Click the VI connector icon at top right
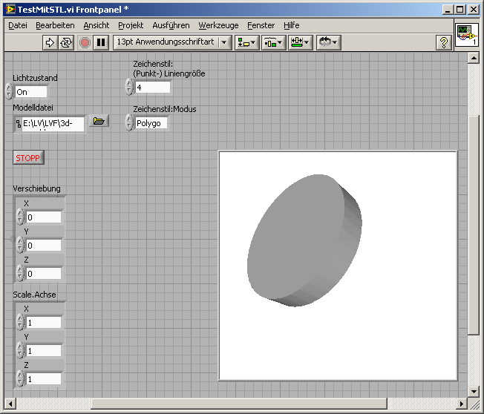The height and width of the screenshot is (414, 484). tap(465, 35)
